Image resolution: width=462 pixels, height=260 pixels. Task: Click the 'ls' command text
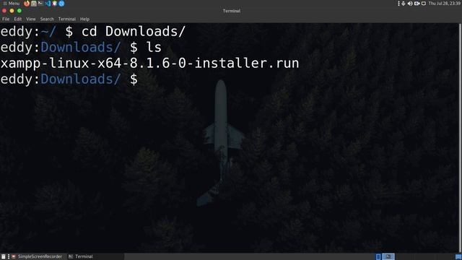tap(154, 48)
